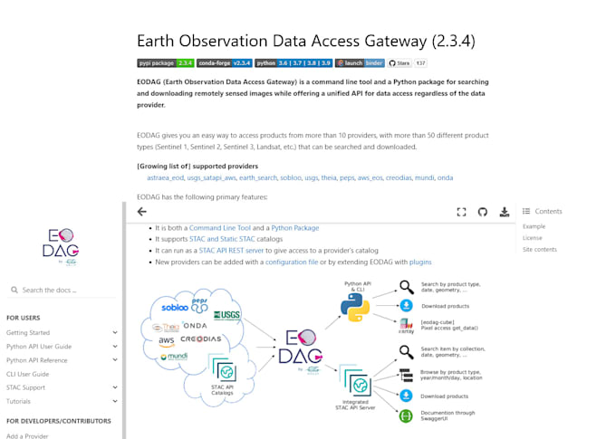
Task: Open the mundi provider link
Action: [x=424, y=177]
